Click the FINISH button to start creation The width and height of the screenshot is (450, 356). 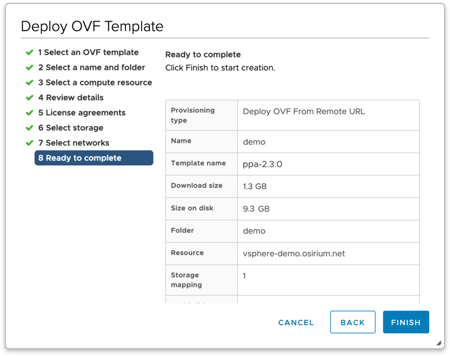pyautogui.click(x=406, y=322)
